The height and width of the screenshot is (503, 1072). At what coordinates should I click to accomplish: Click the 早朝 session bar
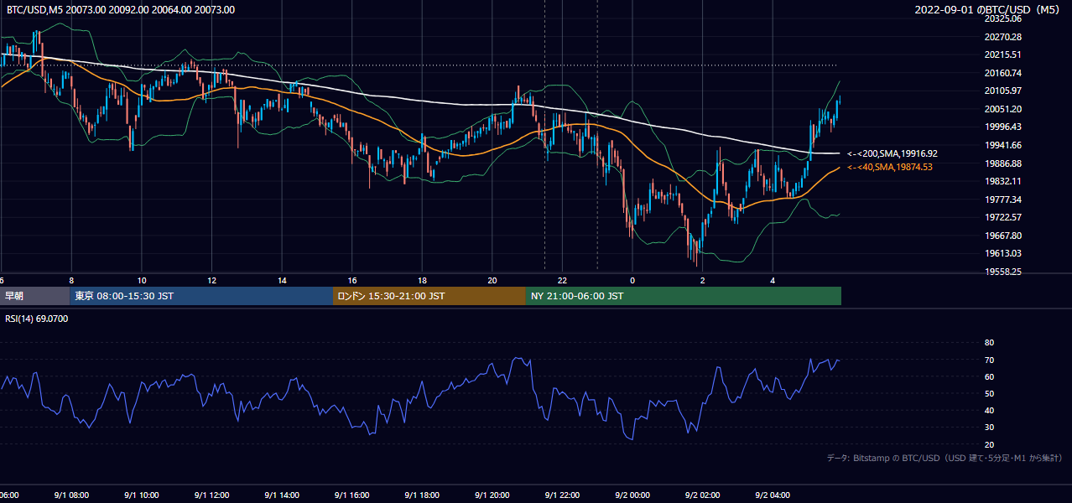click(34, 296)
